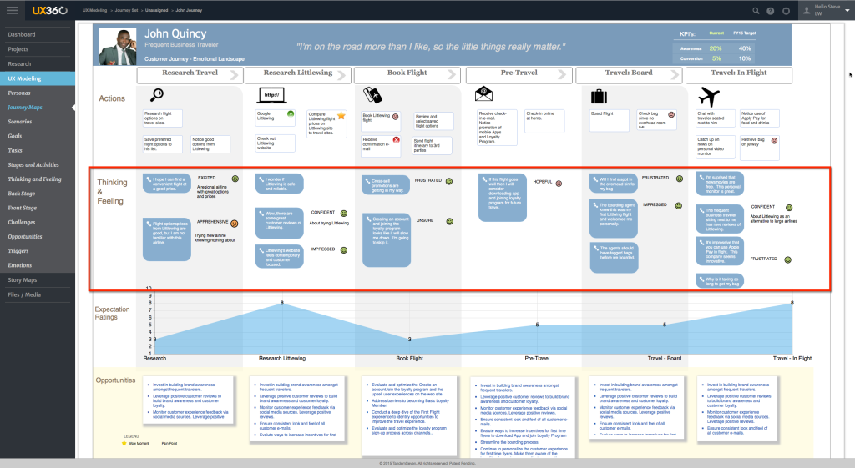Click the face icon next to IMPRESSED under Travel: Board

coord(678,205)
